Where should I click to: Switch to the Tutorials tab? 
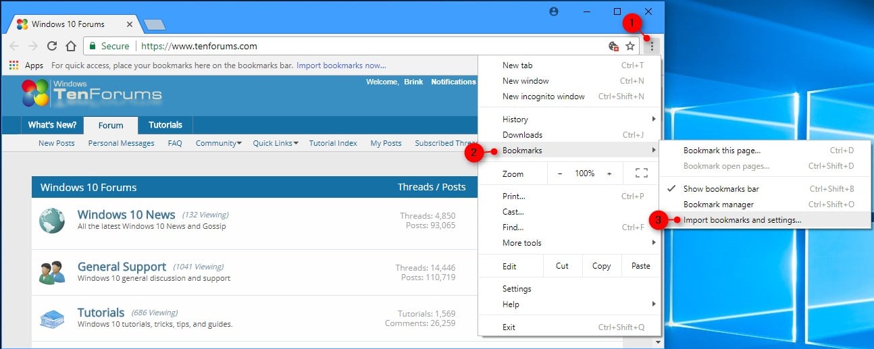165,125
